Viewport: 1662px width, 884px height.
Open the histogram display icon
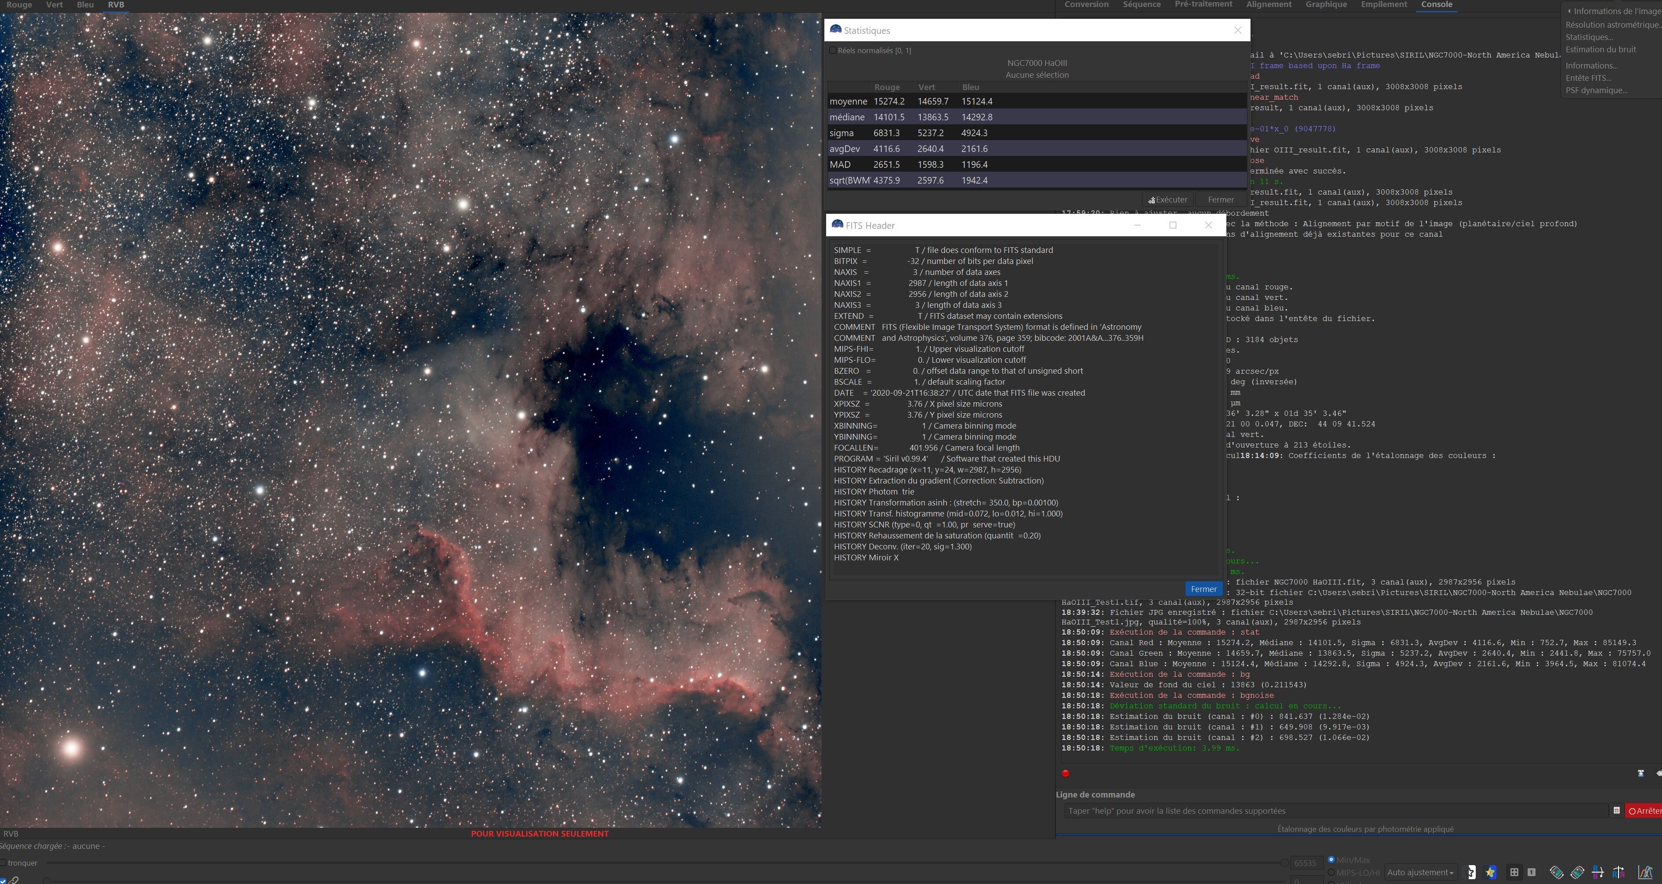pyautogui.click(x=1644, y=873)
